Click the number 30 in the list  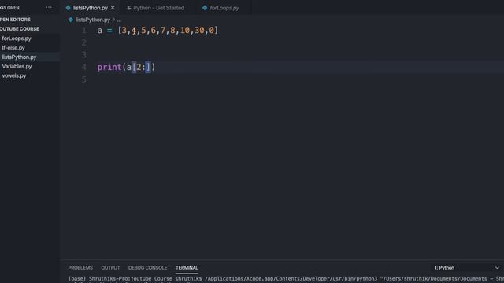(x=199, y=31)
